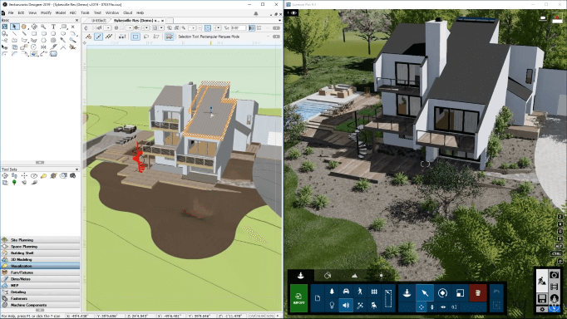Click the red Delete trash button in Lumion

[x=478, y=293]
